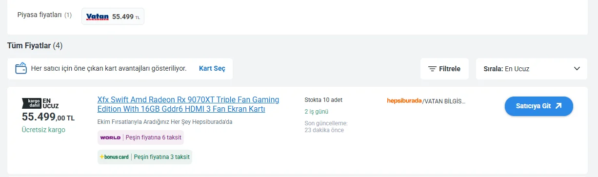Click the World card logo badge

point(110,138)
